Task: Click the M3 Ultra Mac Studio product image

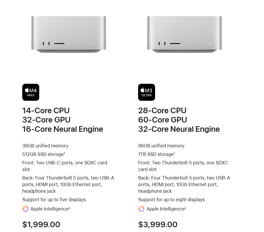Action: click(x=184, y=34)
